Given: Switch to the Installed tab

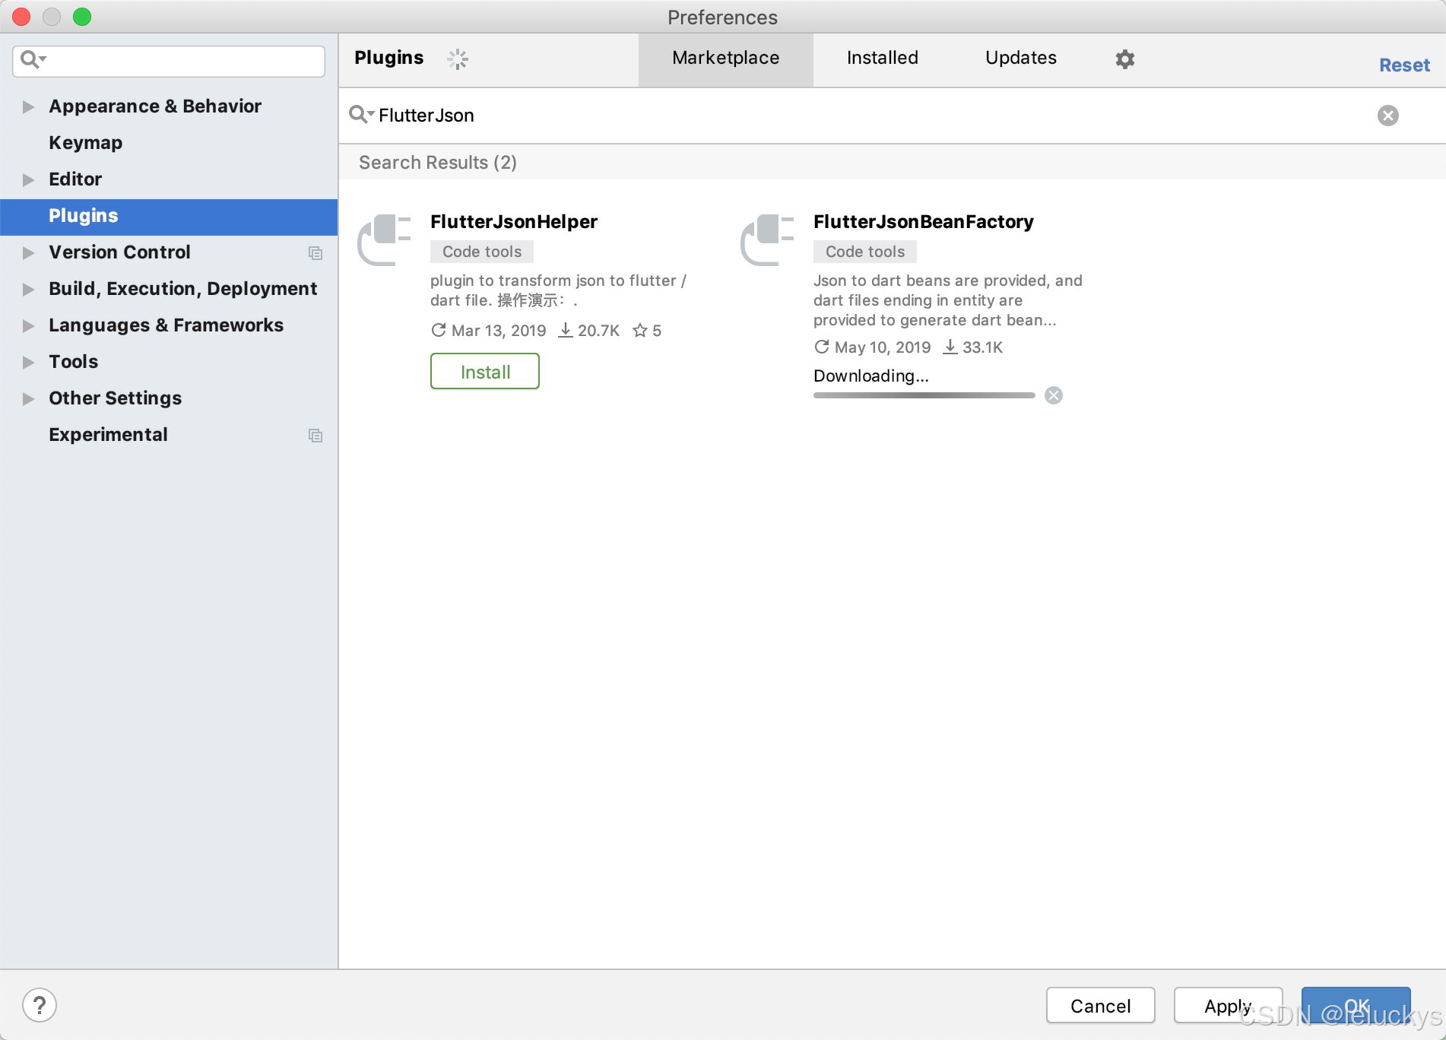Looking at the screenshot, I should pos(882,59).
